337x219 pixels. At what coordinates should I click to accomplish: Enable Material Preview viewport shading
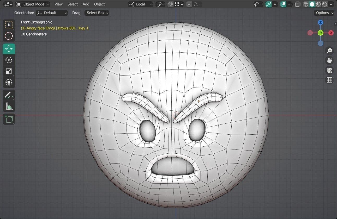tap(318, 4)
